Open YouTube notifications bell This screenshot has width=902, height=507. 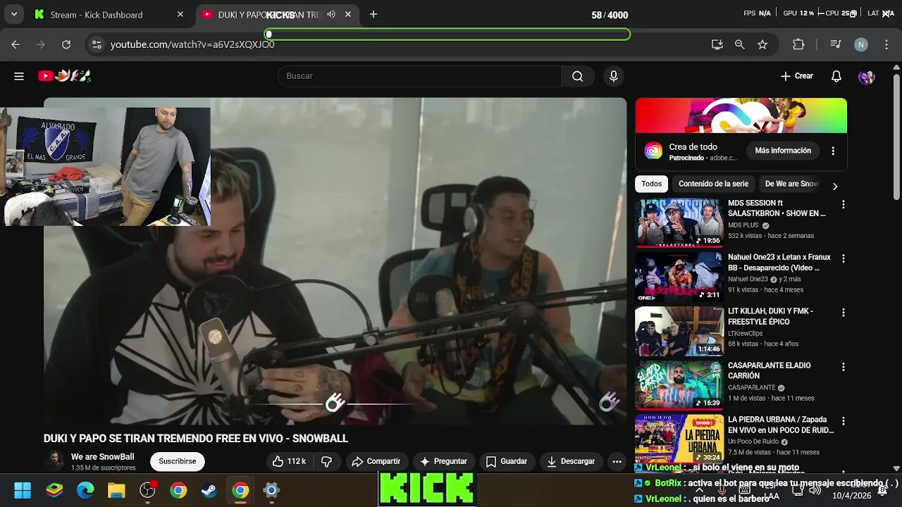coord(836,76)
